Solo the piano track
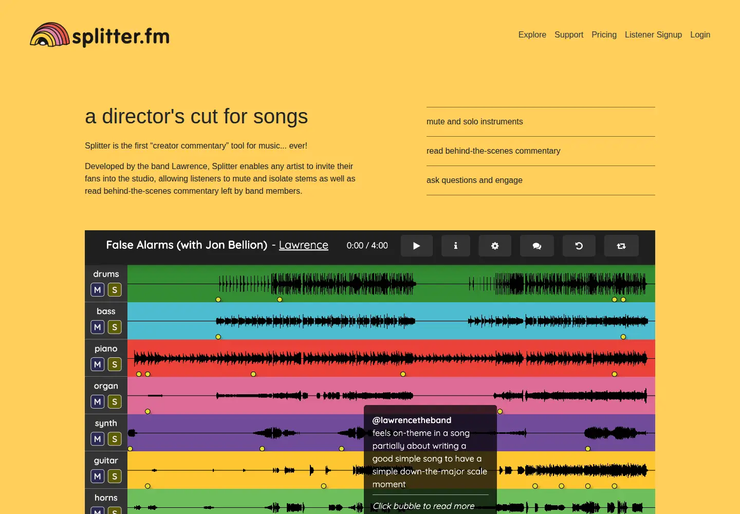 click(x=115, y=364)
